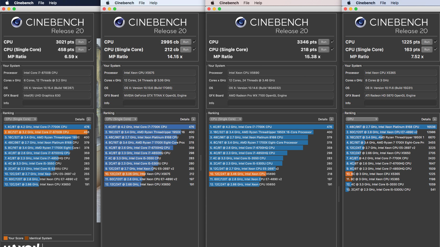Image resolution: width=440 pixels, height=247 pixels.
Task: Select i7-7700K top row in X5690 window
Action: click(x=271, y=127)
